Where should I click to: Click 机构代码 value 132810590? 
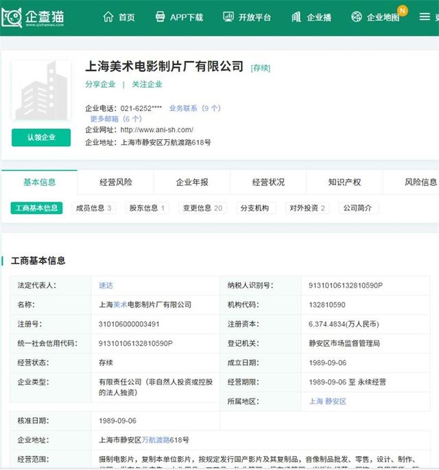click(x=327, y=305)
